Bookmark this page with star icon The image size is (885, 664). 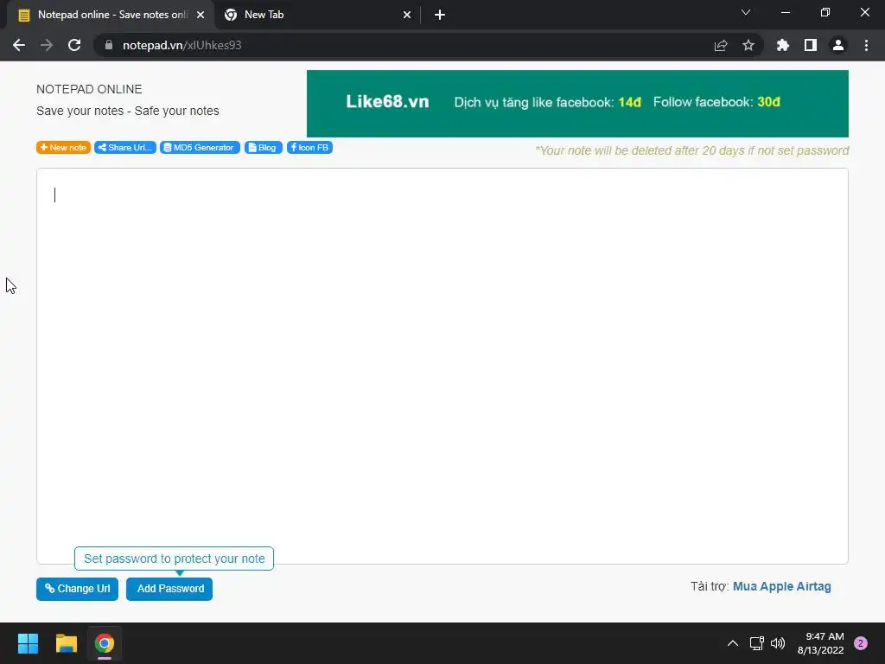(748, 45)
